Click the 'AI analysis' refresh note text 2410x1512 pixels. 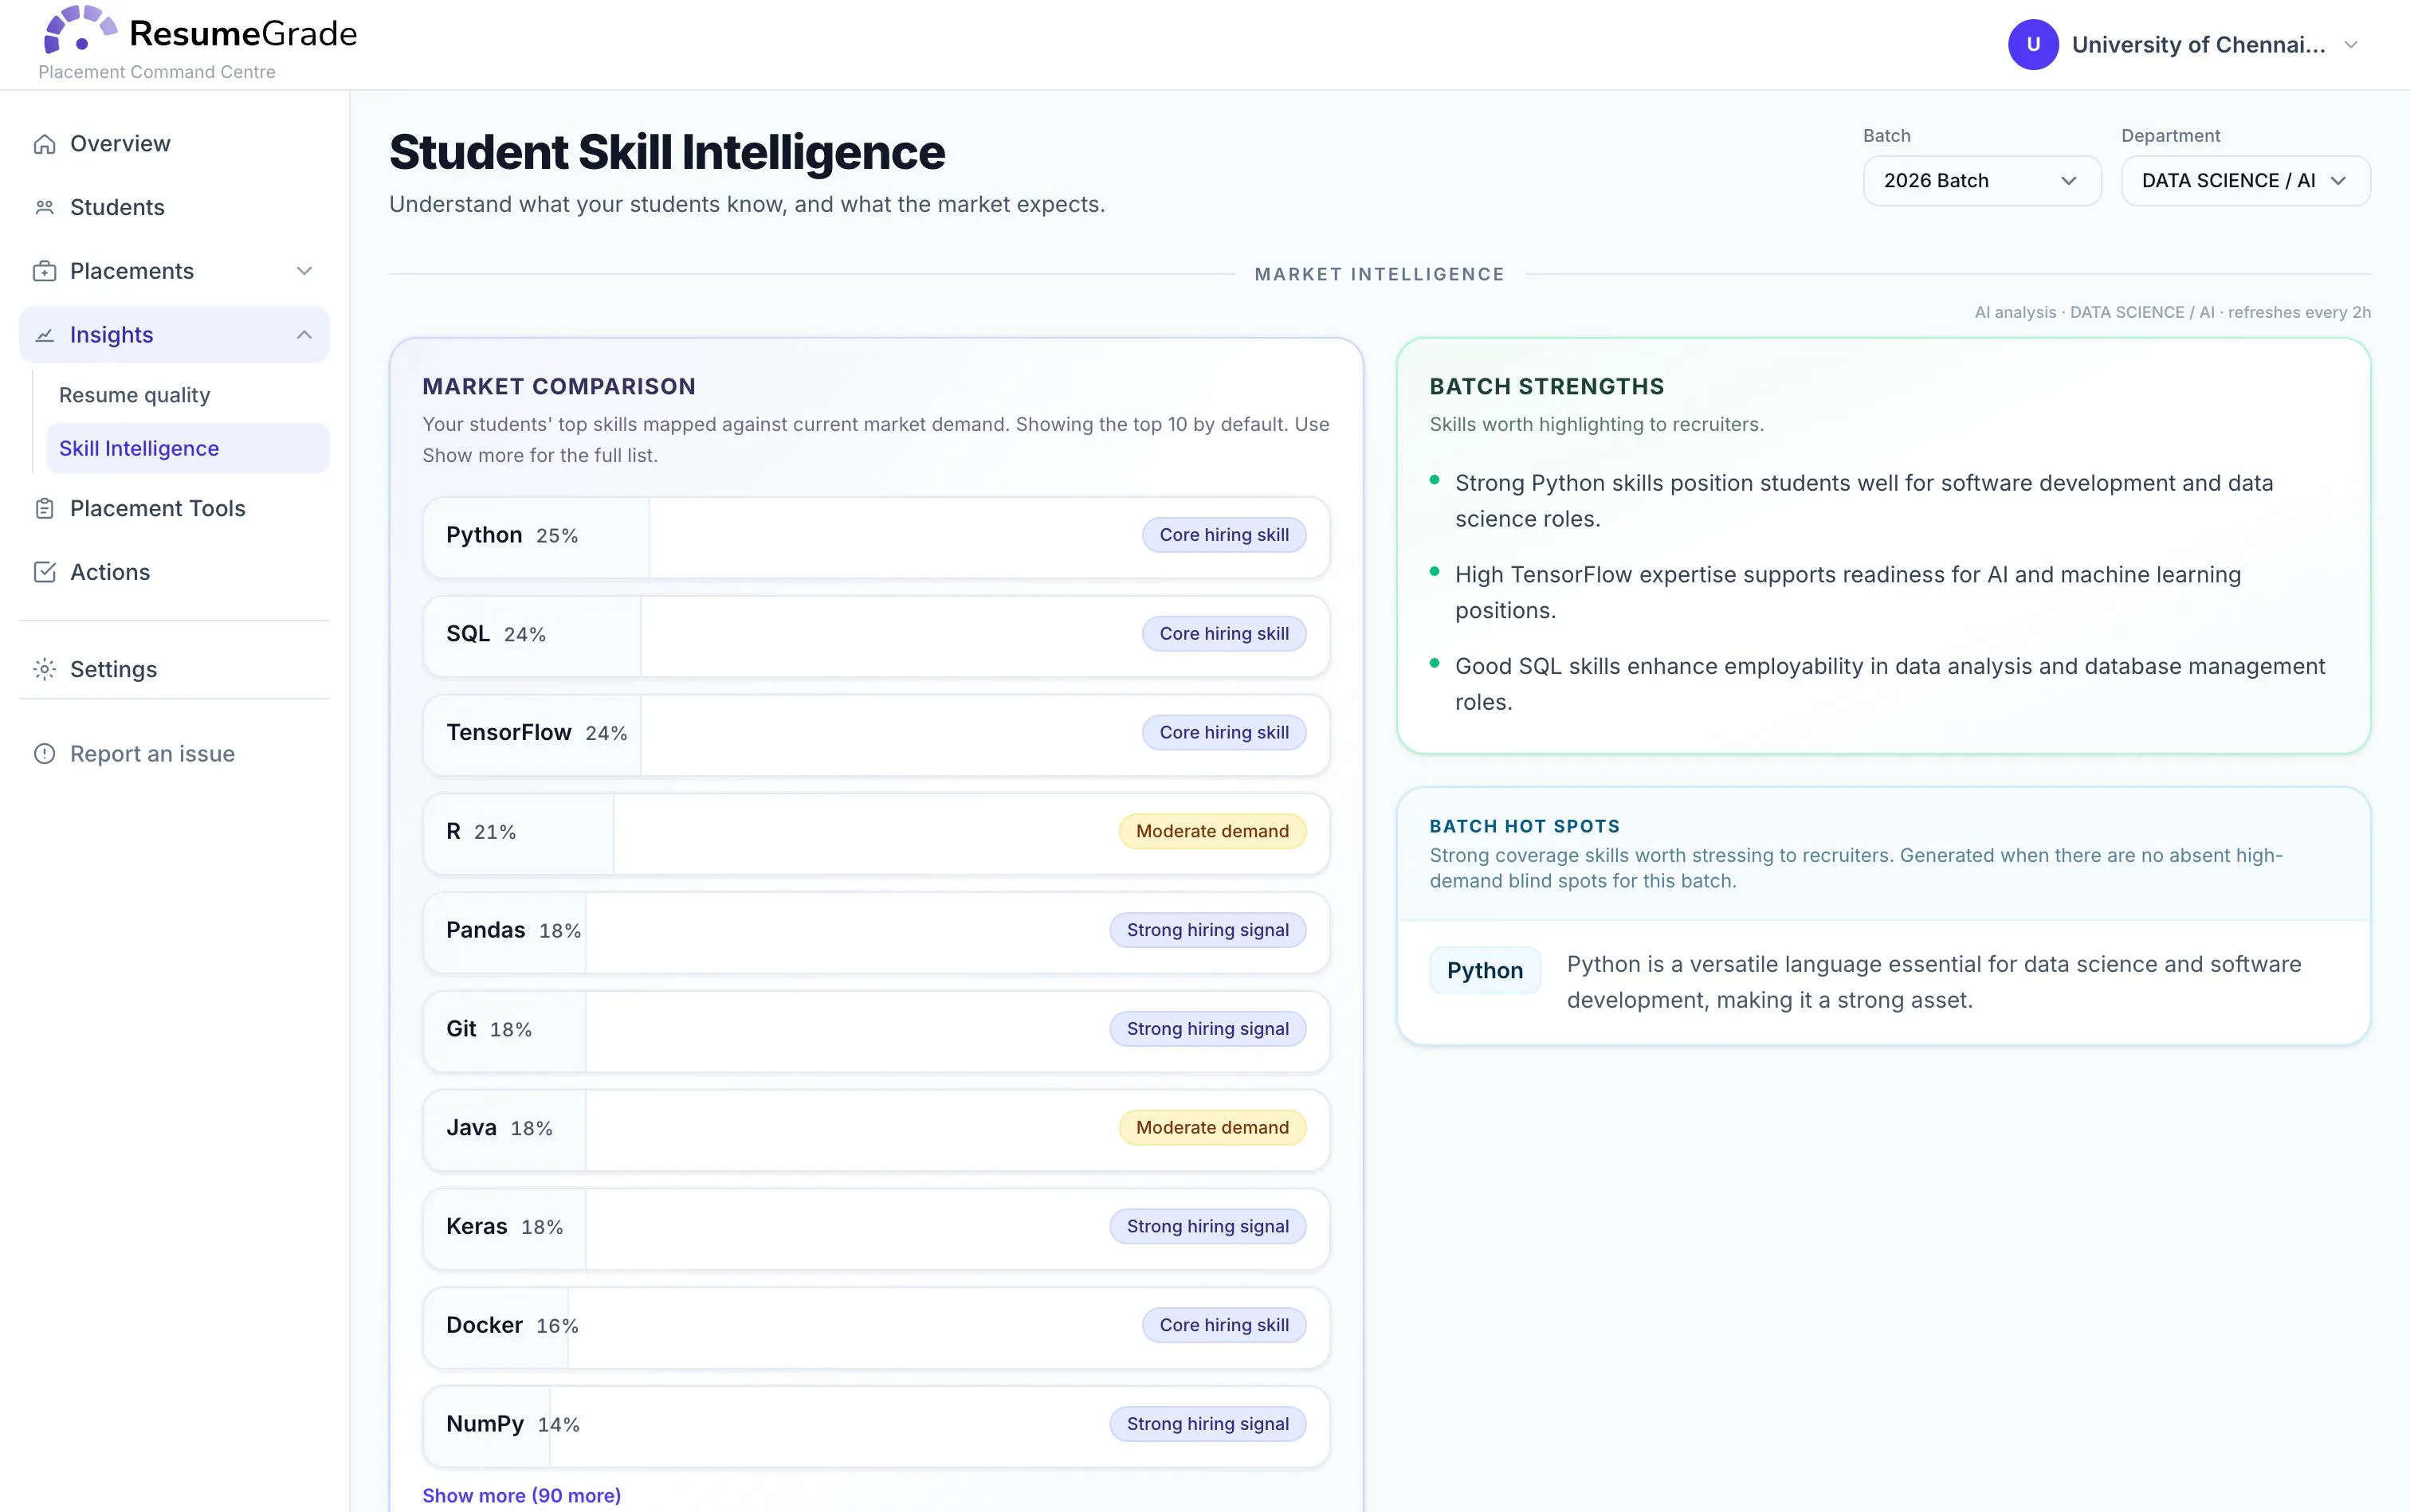point(2172,312)
